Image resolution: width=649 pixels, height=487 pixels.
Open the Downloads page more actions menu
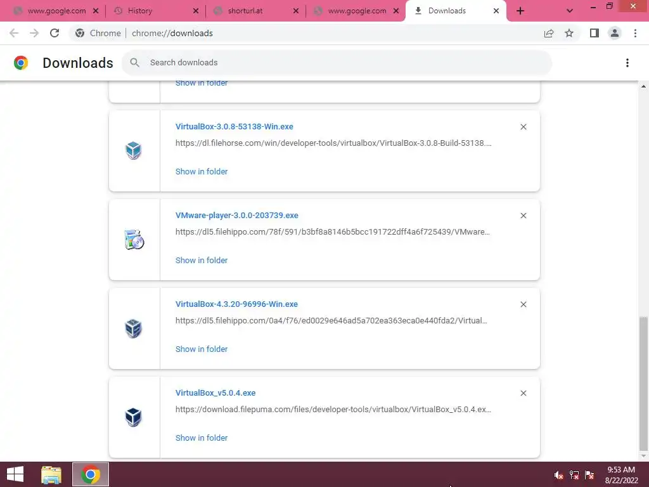627,63
